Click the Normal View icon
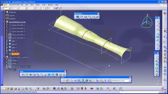 pos(45,75)
